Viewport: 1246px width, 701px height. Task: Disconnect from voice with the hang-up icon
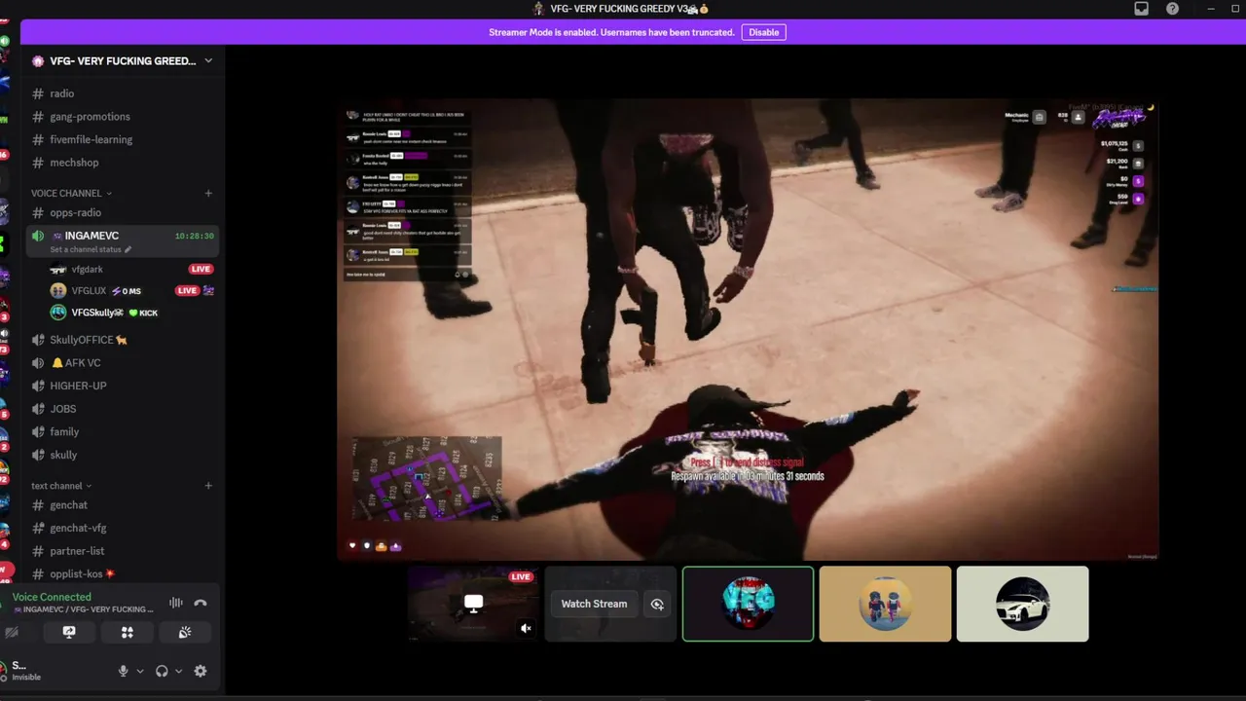(201, 603)
